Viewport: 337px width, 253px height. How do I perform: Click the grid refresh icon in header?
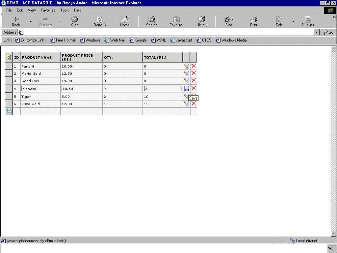point(9,57)
